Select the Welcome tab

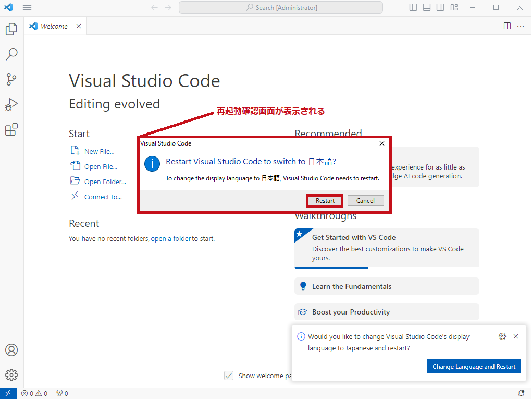55,26
